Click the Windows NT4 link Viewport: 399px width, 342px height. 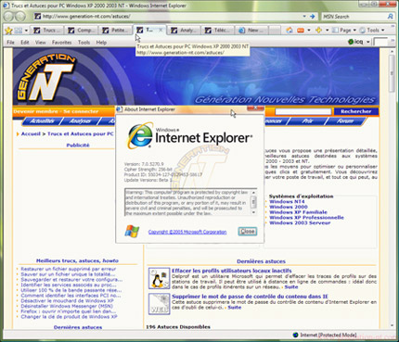click(x=287, y=202)
